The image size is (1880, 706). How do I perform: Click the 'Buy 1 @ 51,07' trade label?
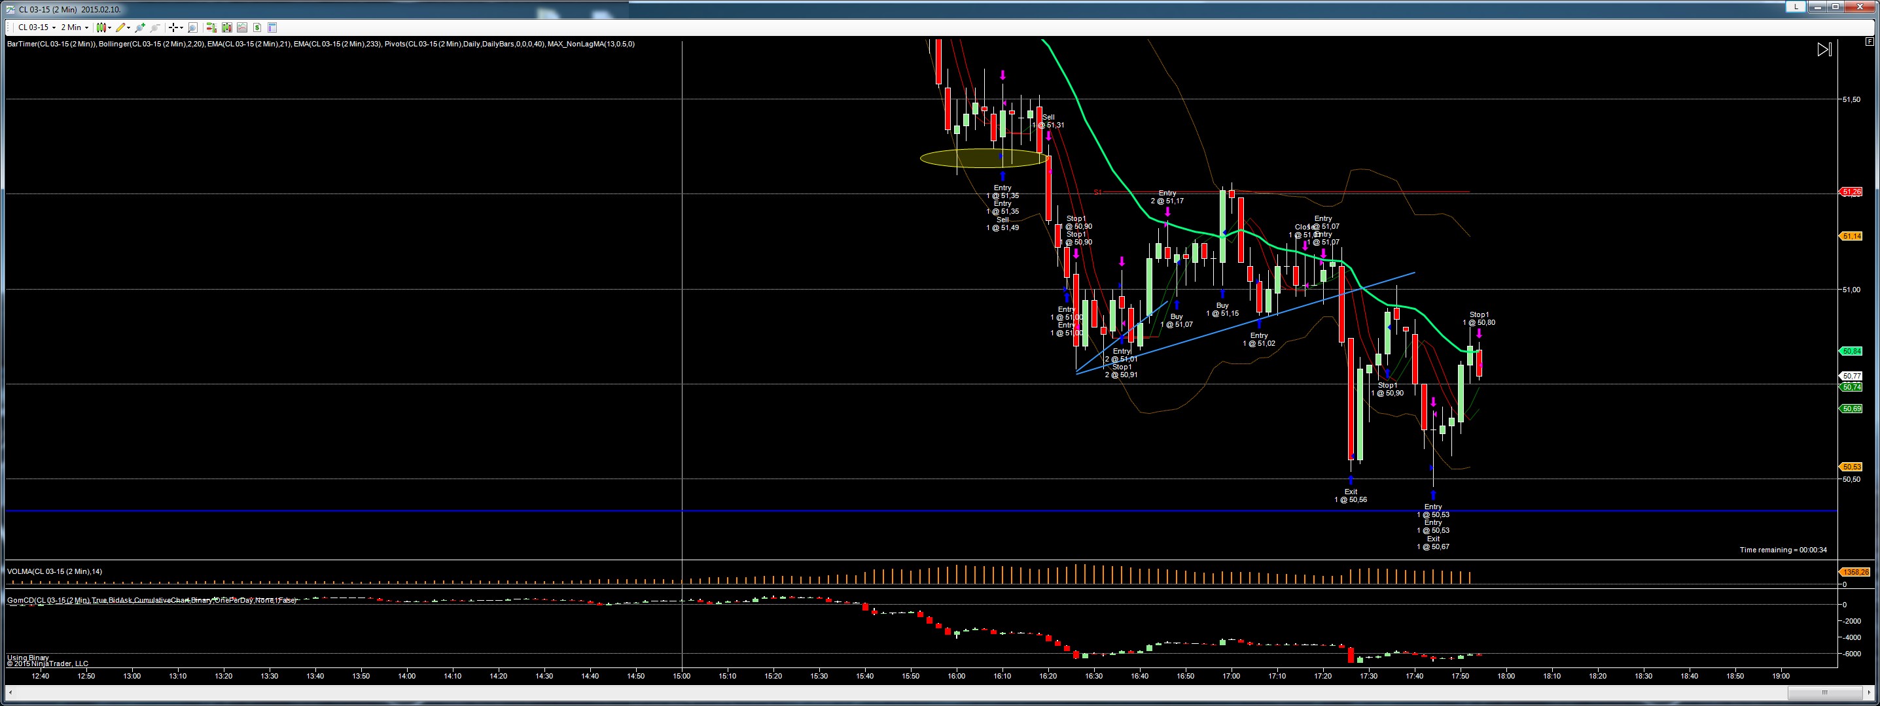click(x=1177, y=321)
